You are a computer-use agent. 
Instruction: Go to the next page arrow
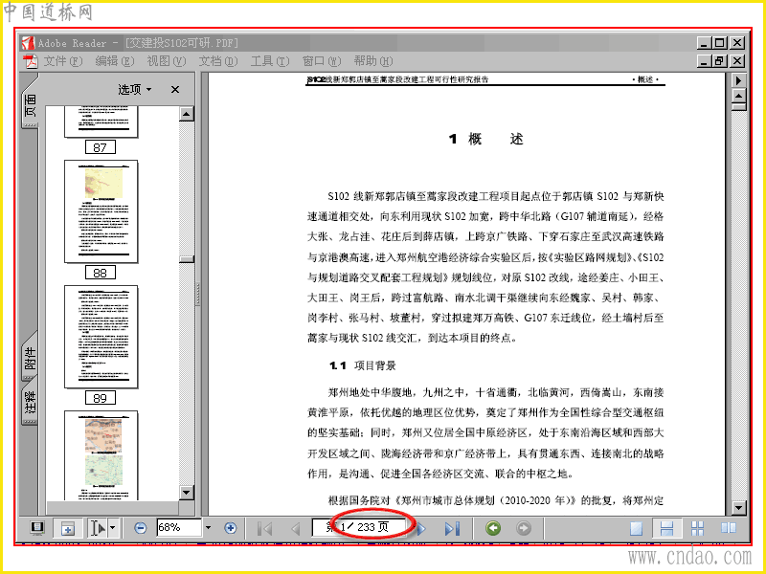[x=421, y=528]
